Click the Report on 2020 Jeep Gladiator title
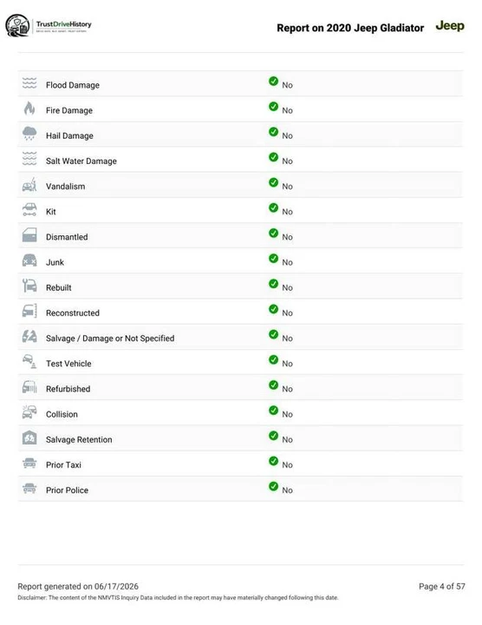482x625 pixels. [x=350, y=28]
